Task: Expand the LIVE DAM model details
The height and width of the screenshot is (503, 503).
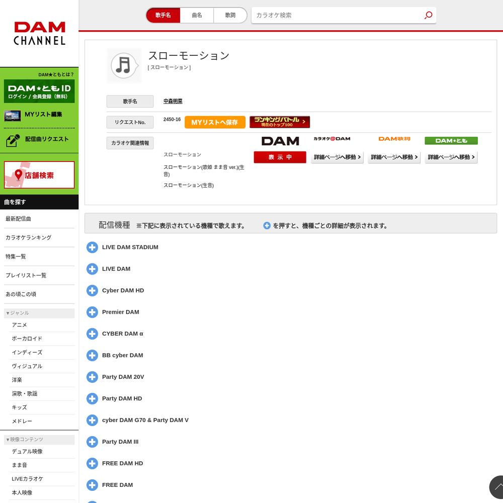Action: 92,269
